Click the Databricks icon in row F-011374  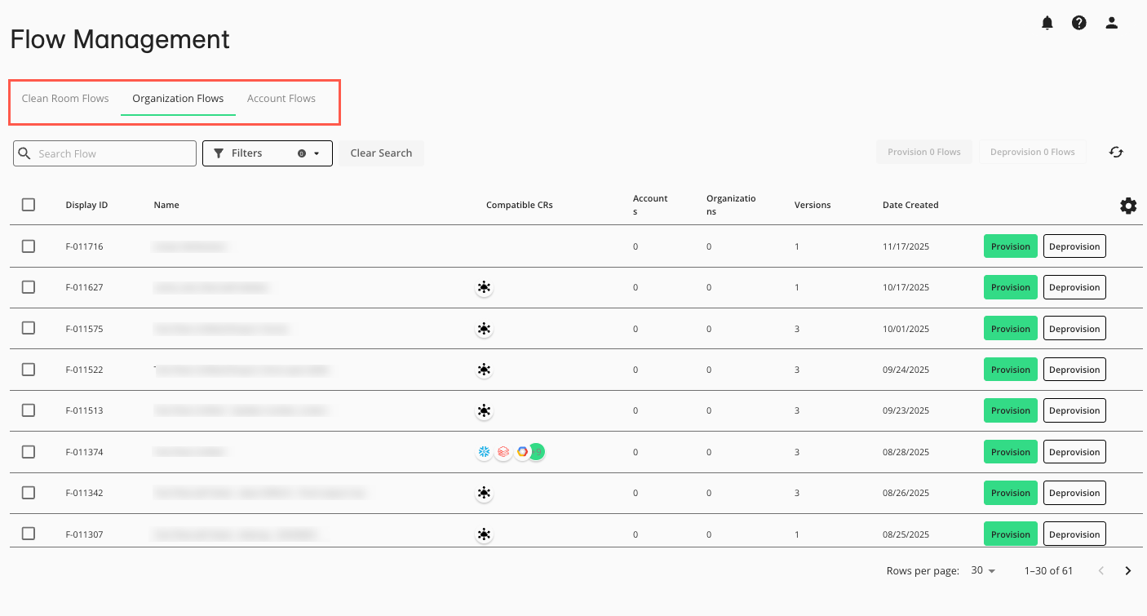point(503,452)
